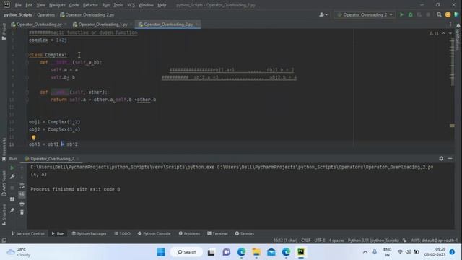Run Operator_Overloading_2 with the green toolbar arrow

point(401,14)
